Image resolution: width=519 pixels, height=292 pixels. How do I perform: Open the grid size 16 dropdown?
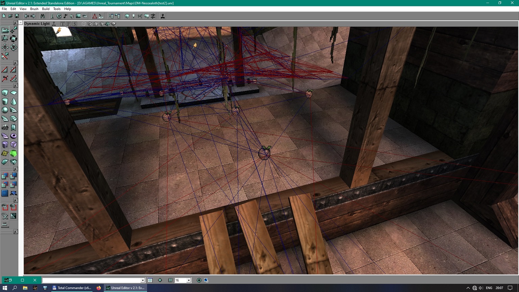pyautogui.click(x=189, y=280)
